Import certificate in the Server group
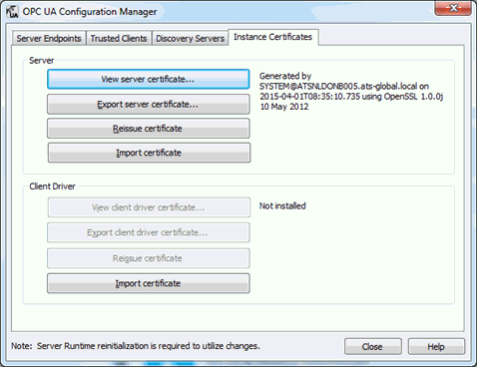This screenshot has height=367, width=477. (149, 153)
